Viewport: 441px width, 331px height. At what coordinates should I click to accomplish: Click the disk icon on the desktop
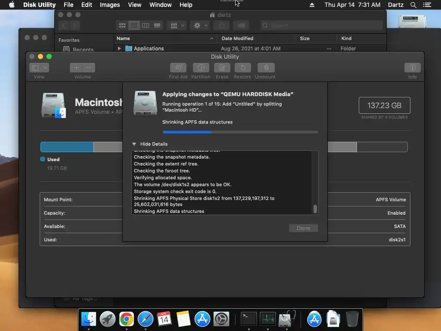point(412,21)
